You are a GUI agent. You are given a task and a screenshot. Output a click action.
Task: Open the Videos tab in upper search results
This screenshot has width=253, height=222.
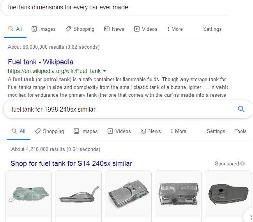pyautogui.click(x=146, y=29)
